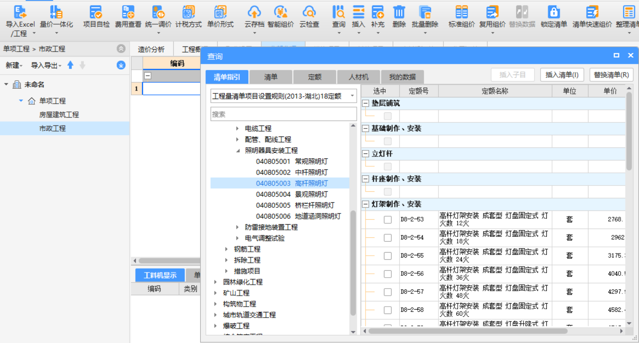This screenshot has height=343, width=639.
Task: Select the 工料机显示 tab at the bottom
Action: tap(160, 275)
